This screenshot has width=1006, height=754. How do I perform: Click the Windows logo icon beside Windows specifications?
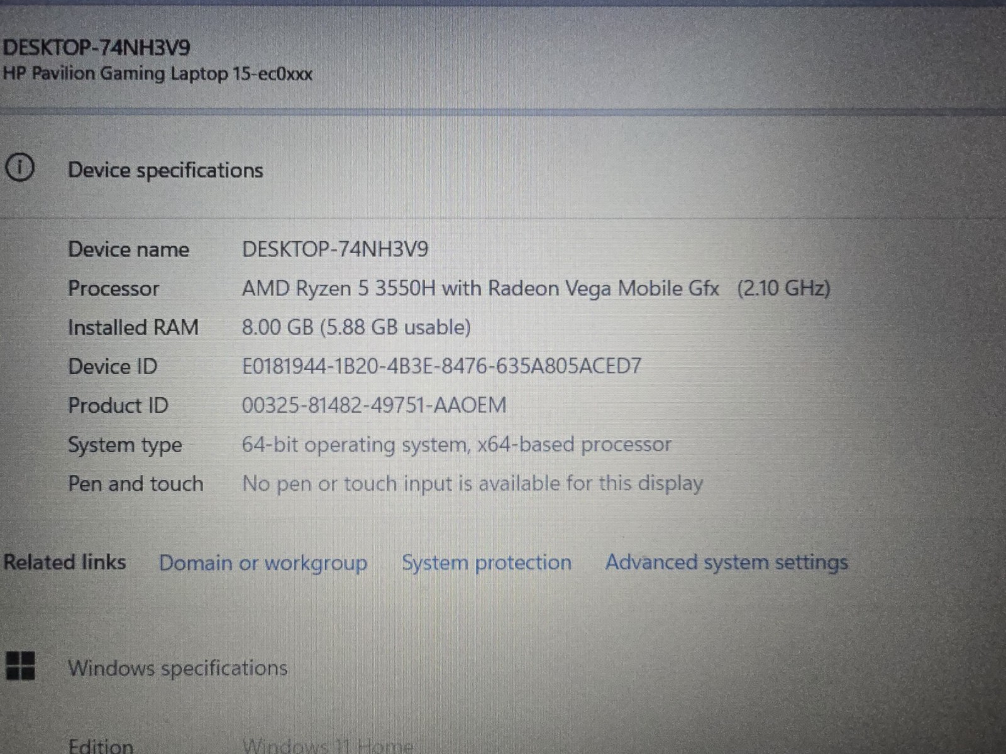(20, 666)
